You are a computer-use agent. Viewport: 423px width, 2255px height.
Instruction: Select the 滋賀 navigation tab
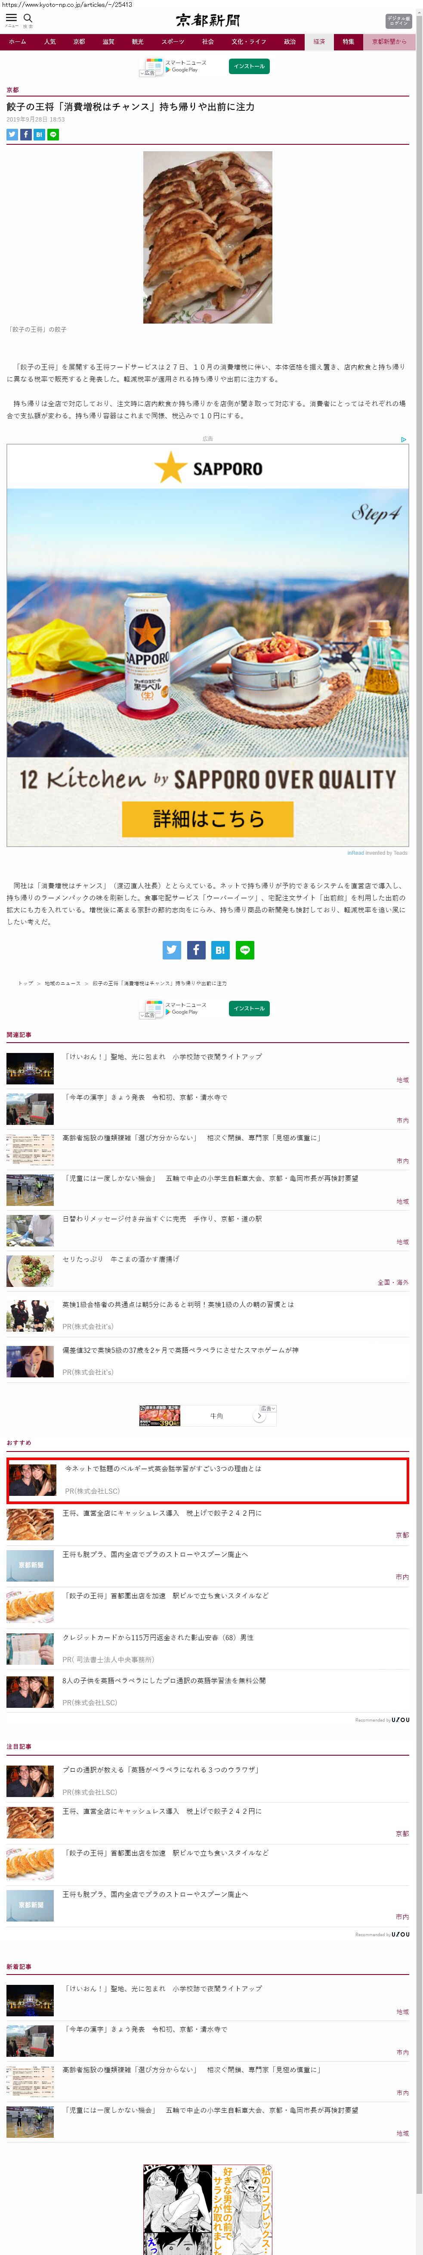click(108, 42)
